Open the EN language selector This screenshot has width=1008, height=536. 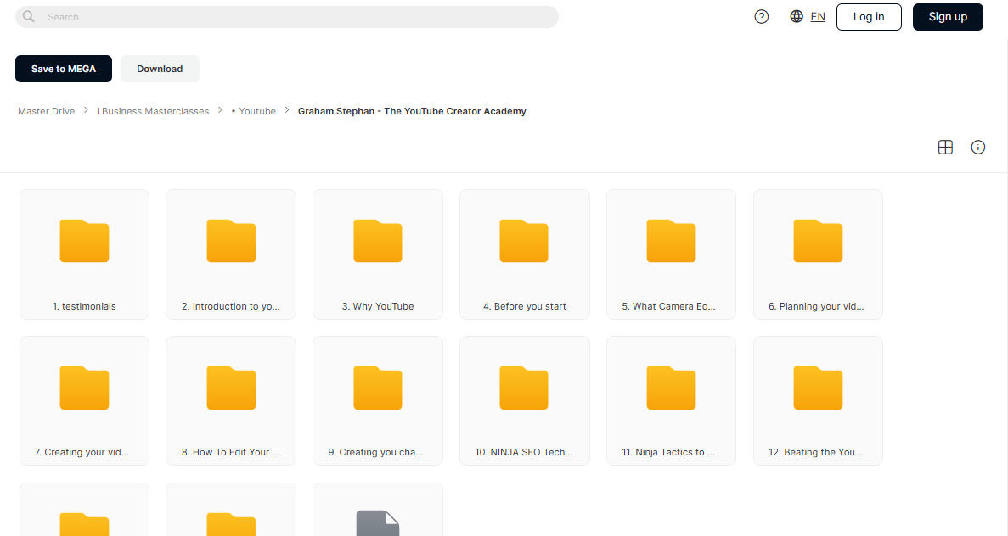[818, 17]
